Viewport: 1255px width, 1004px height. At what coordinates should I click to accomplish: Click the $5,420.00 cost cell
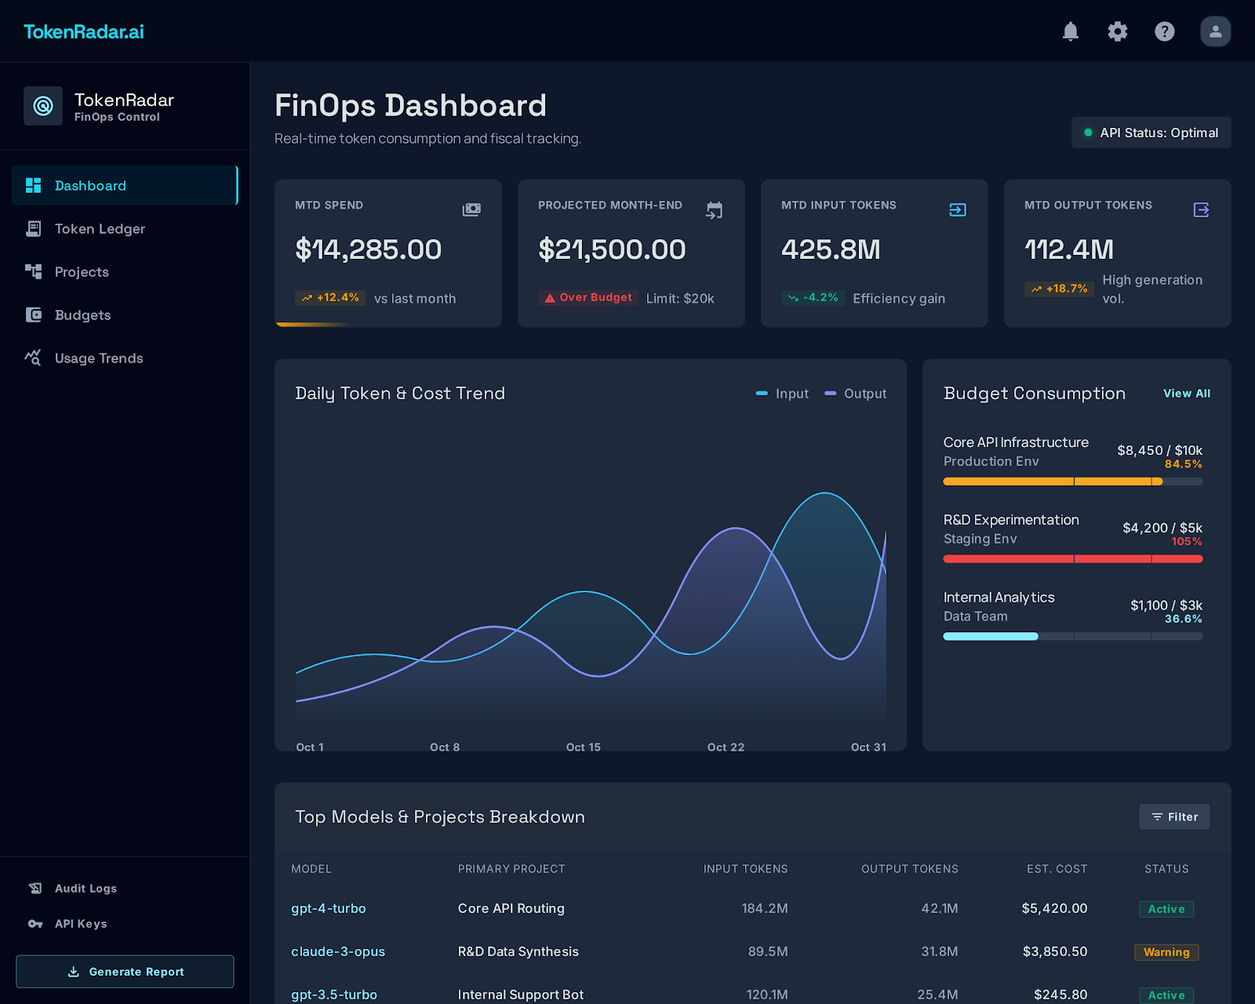click(1054, 908)
